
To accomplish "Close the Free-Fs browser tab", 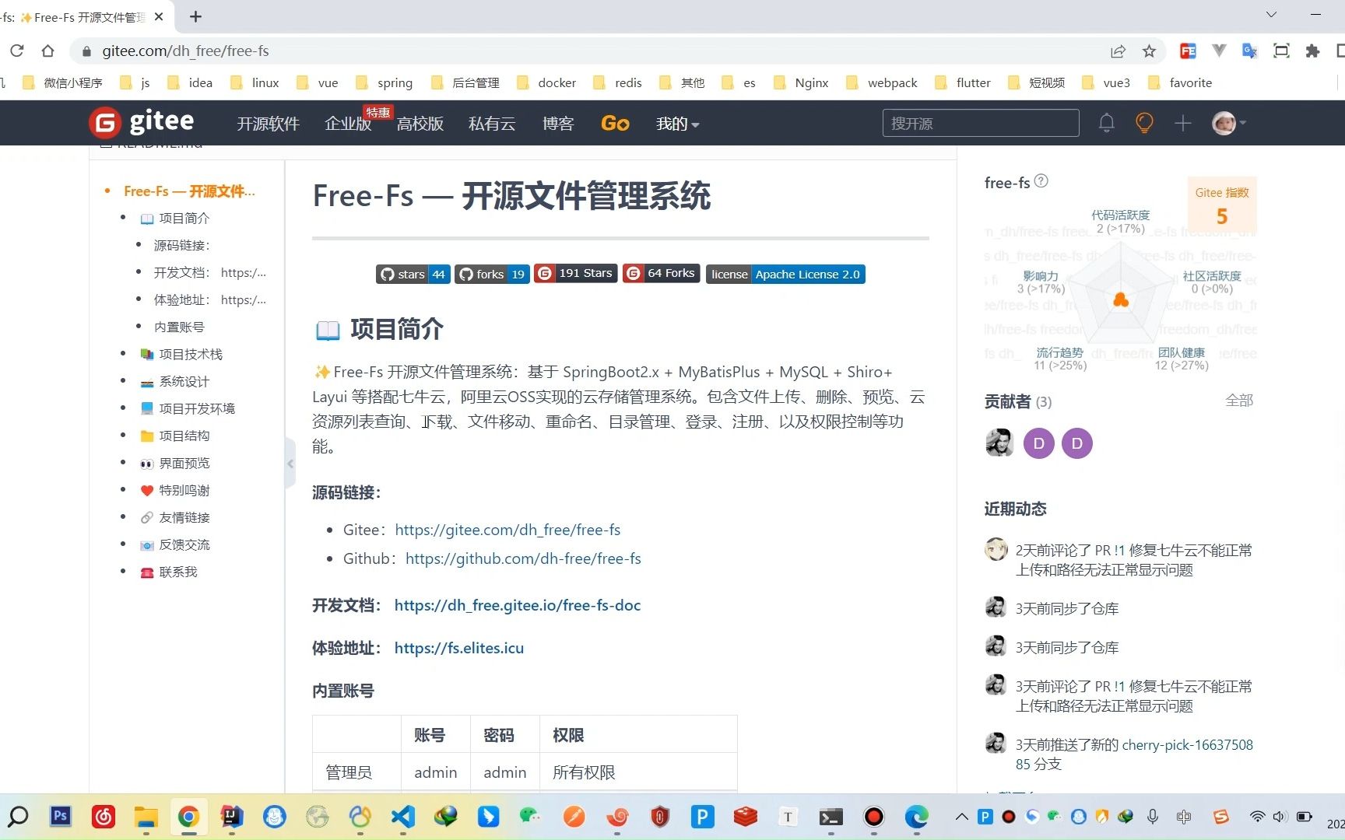I will [159, 16].
